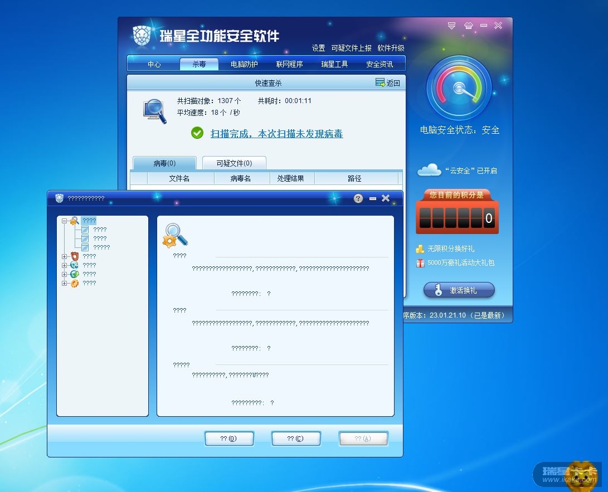Switch to the 中心 tab

(154, 64)
